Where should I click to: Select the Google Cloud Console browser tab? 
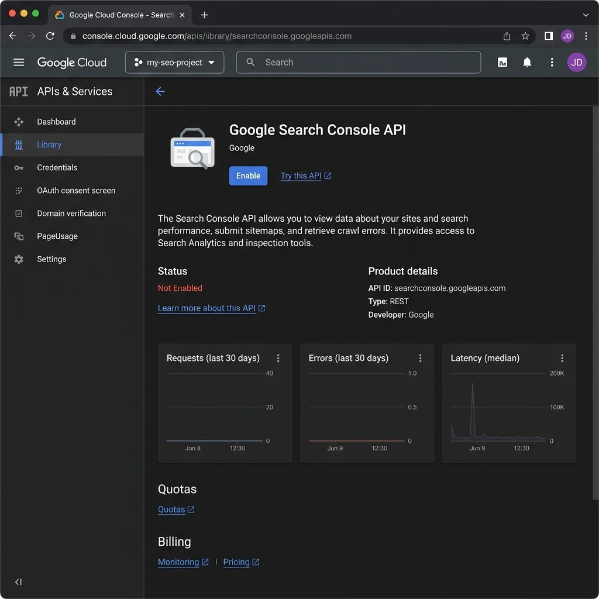point(120,15)
